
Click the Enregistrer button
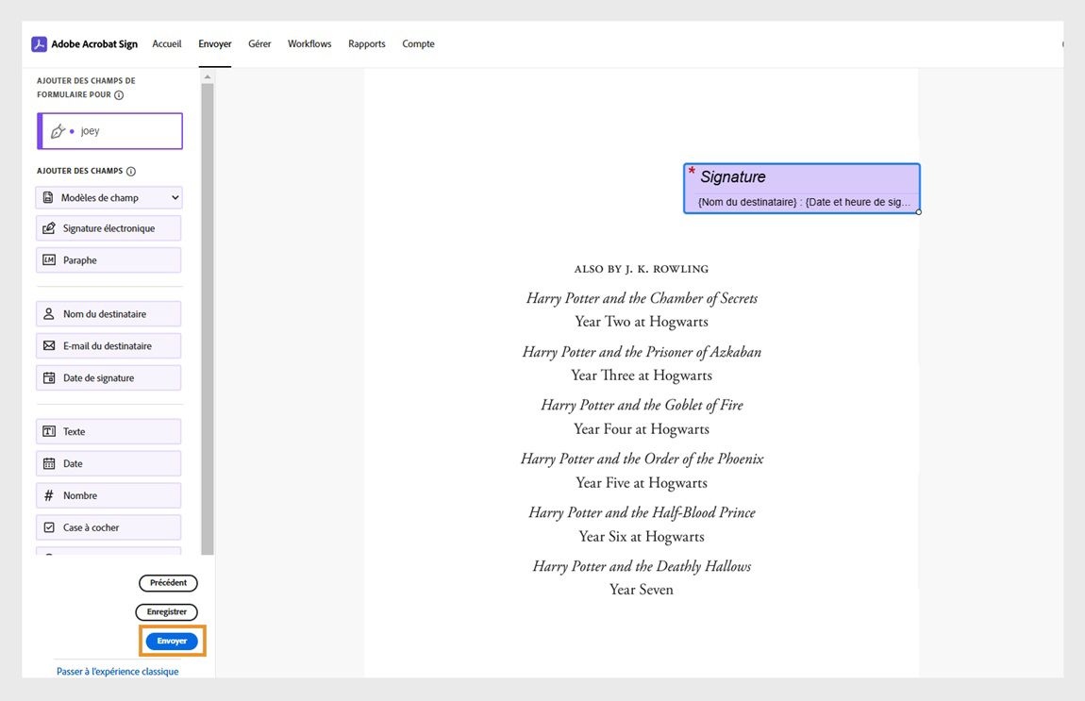pyautogui.click(x=167, y=611)
